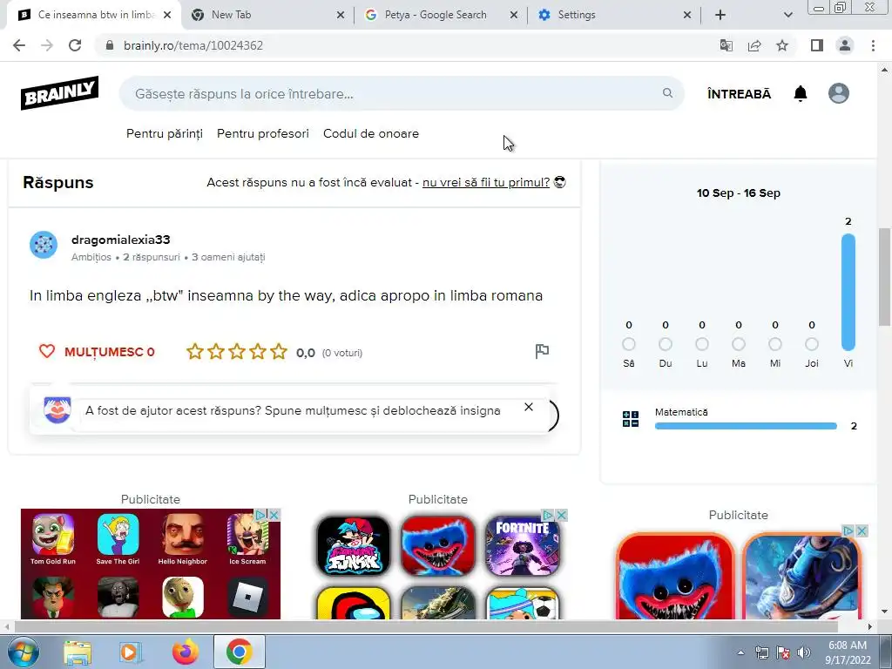Switch to 'Ce inseamna btw' tab
The height and width of the screenshot is (669, 892).
click(x=96, y=15)
